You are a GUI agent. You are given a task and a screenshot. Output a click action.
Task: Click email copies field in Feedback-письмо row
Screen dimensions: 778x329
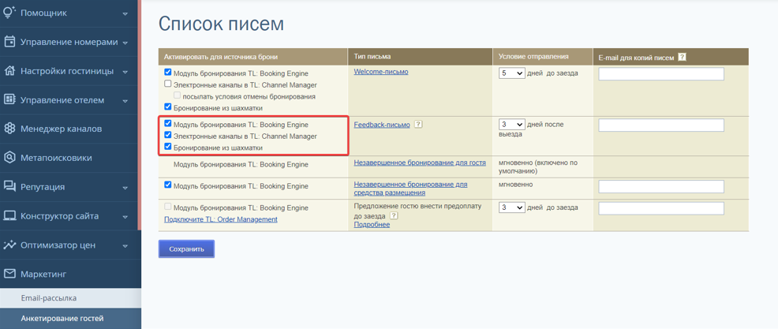click(x=661, y=125)
